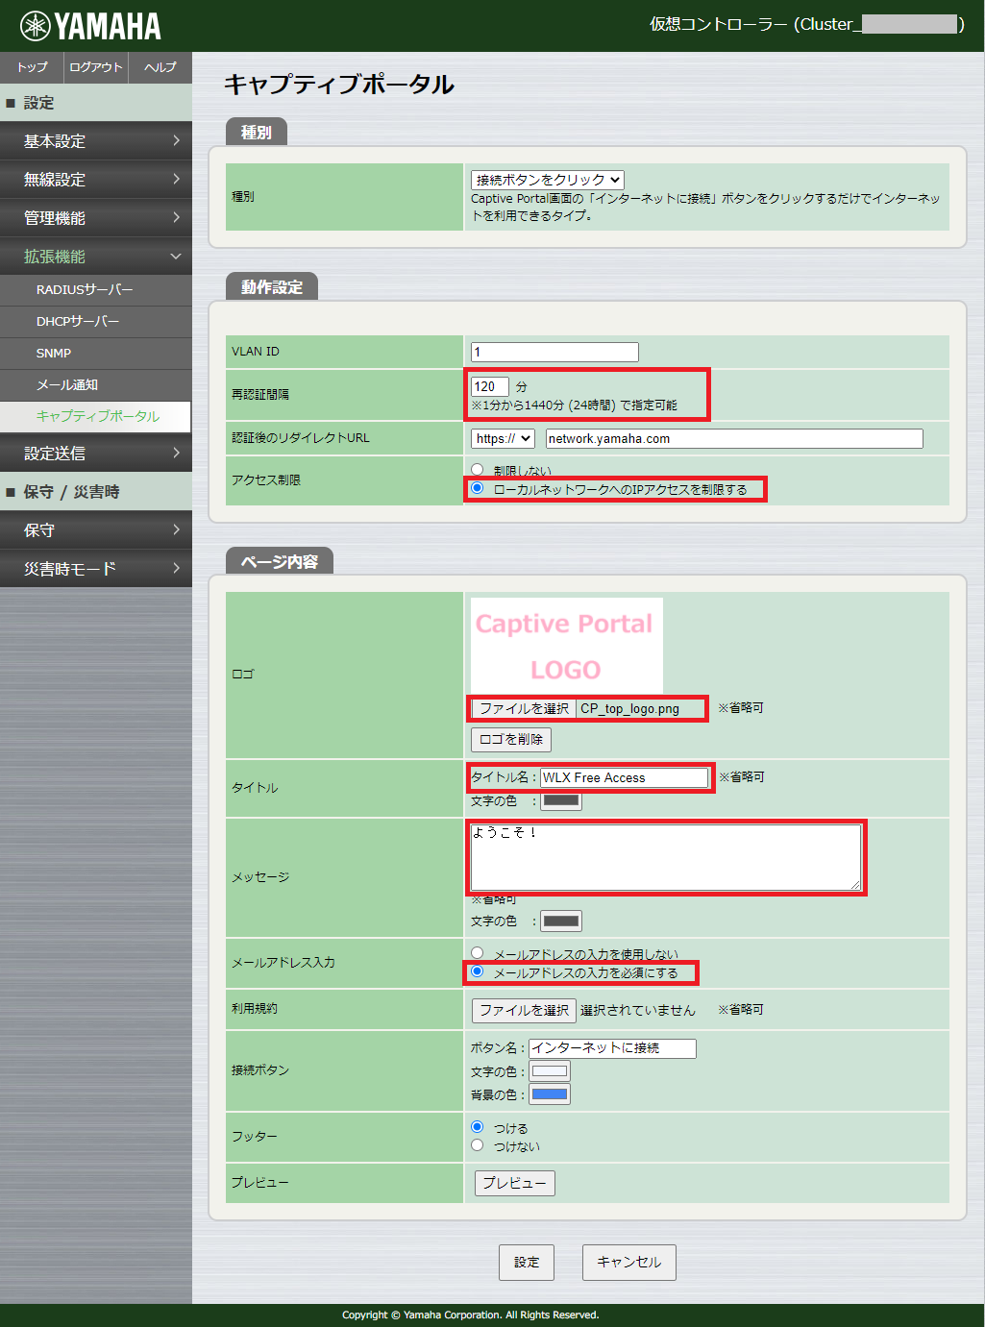The image size is (985, 1327).
Task: Disable required email address input
Action: pos(478,951)
